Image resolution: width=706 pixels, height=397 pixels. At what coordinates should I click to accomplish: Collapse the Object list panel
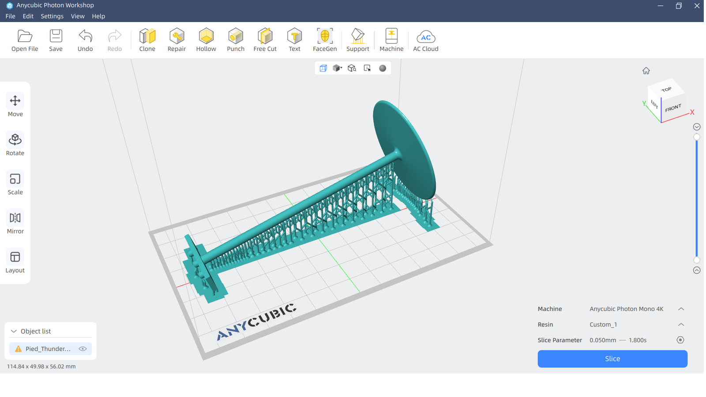pos(14,331)
